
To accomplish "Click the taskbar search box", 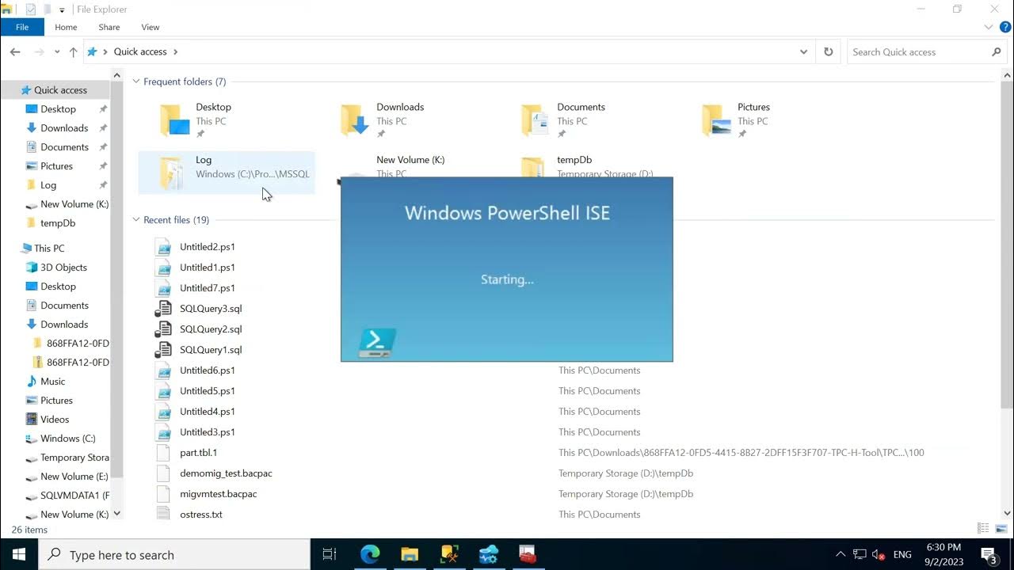I will pyautogui.click(x=174, y=554).
